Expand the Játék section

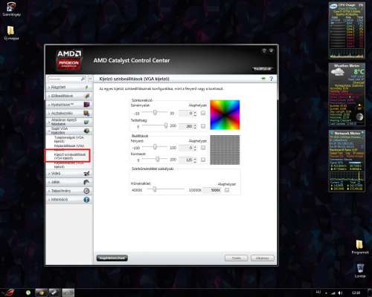(68, 182)
